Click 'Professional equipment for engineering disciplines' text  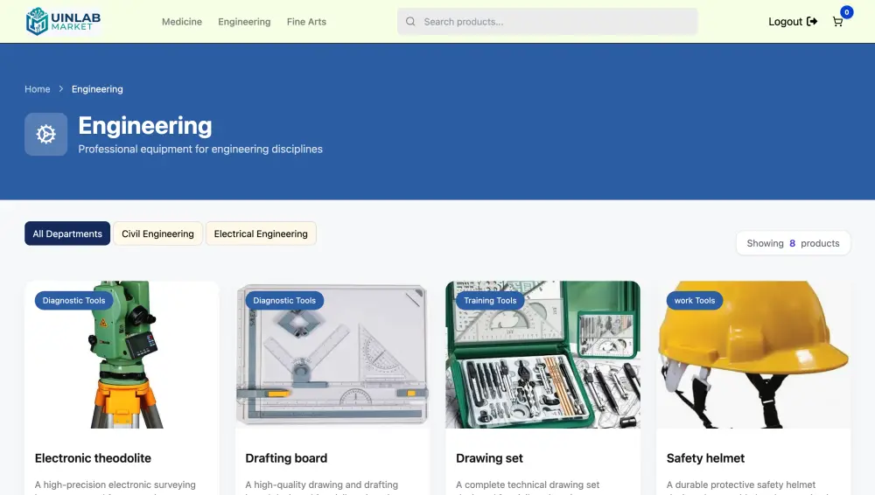coord(200,149)
